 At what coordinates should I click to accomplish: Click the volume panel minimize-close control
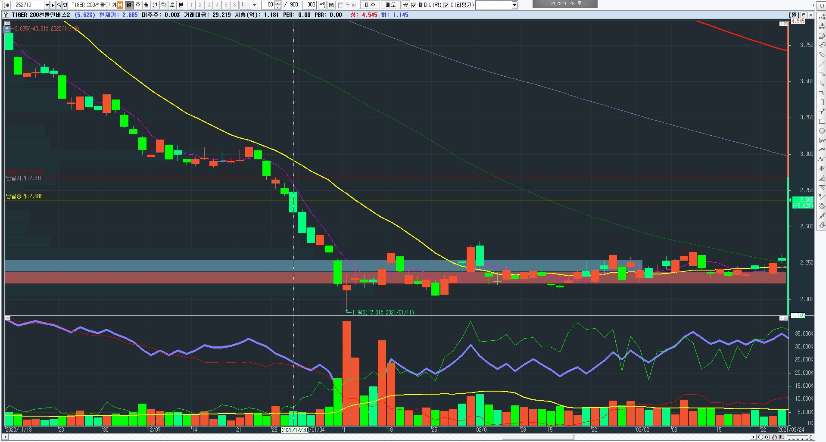click(x=784, y=318)
